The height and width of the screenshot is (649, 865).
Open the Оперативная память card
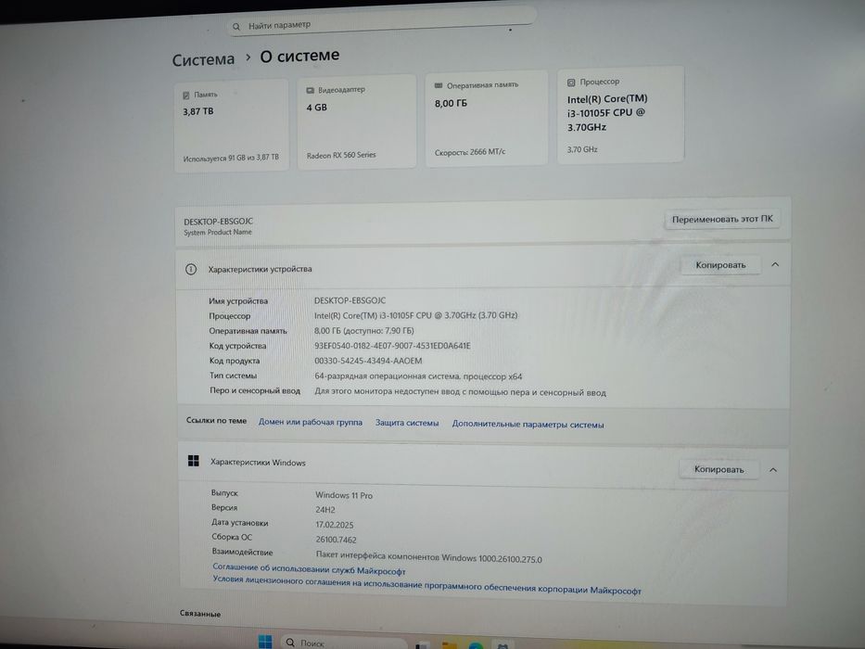[487, 118]
